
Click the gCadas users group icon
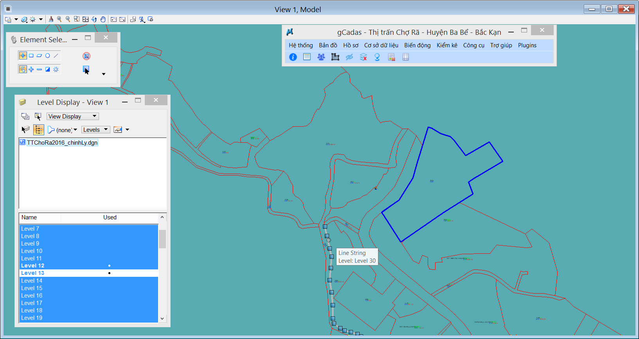click(x=321, y=57)
